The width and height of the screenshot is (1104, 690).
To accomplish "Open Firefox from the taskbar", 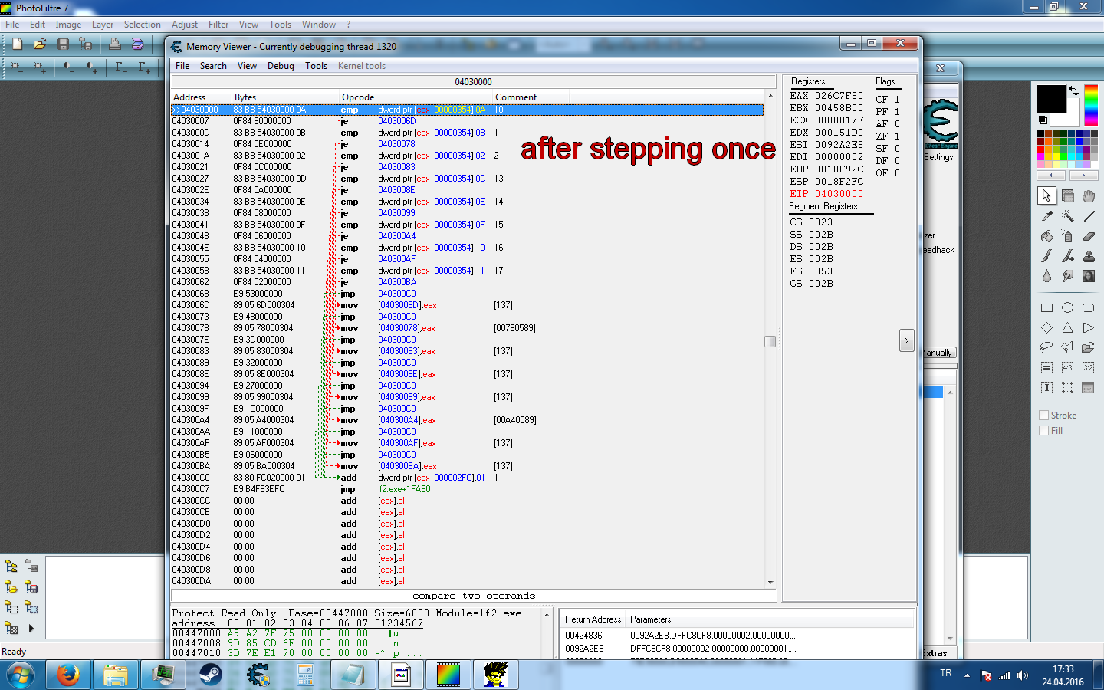I will click(x=68, y=675).
